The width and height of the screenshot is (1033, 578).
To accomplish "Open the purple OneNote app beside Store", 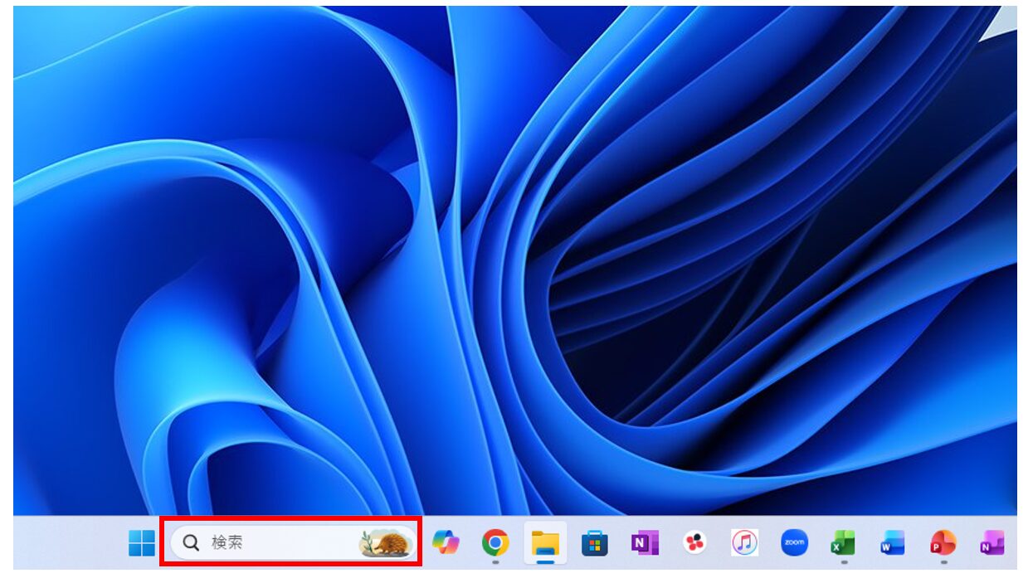I will (x=644, y=543).
